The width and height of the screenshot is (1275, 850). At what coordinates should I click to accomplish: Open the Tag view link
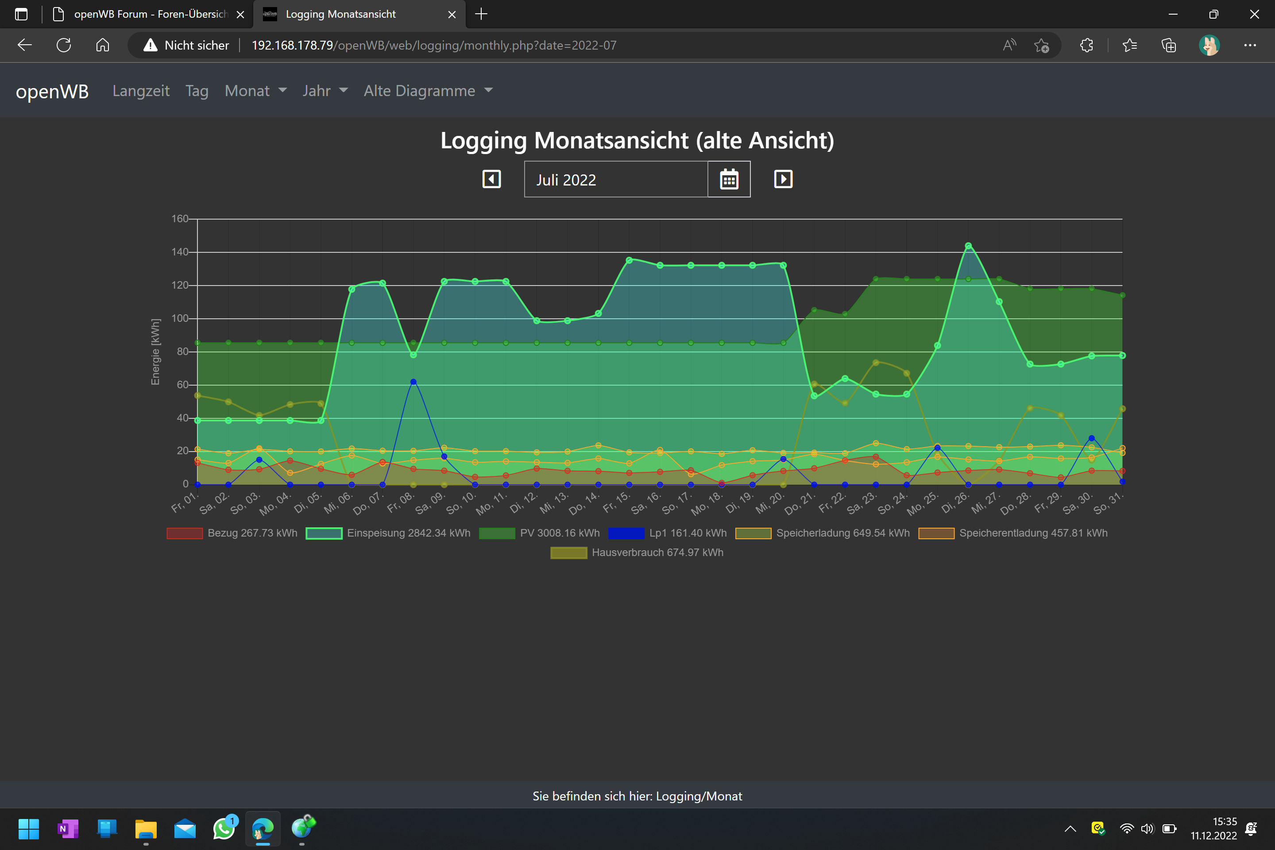coord(197,90)
